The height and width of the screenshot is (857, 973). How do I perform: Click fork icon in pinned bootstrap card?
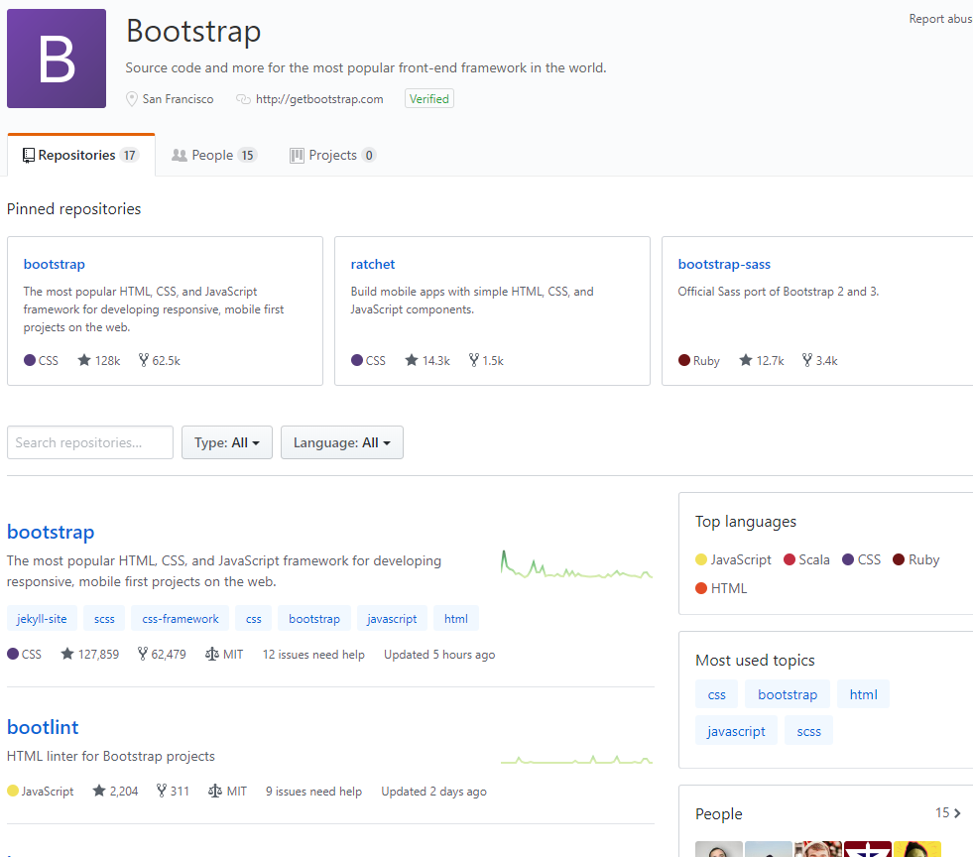(144, 360)
